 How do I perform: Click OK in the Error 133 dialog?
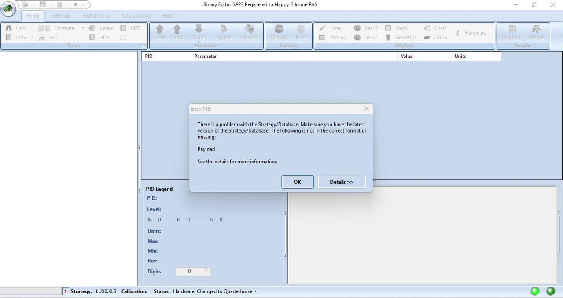coord(298,182)
